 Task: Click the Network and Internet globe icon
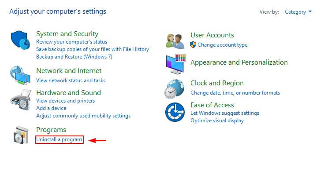20,75
